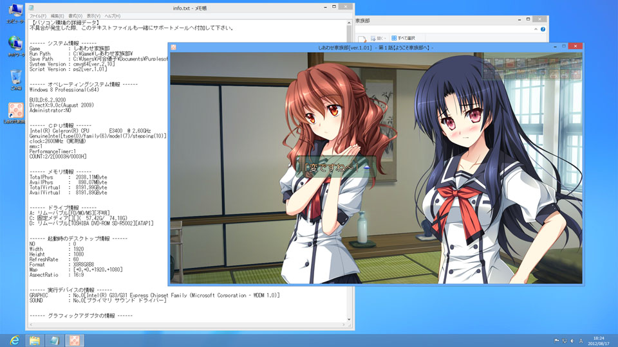618x347 pixels.
Task: Click the game window title bar icon
Action: 173,47
